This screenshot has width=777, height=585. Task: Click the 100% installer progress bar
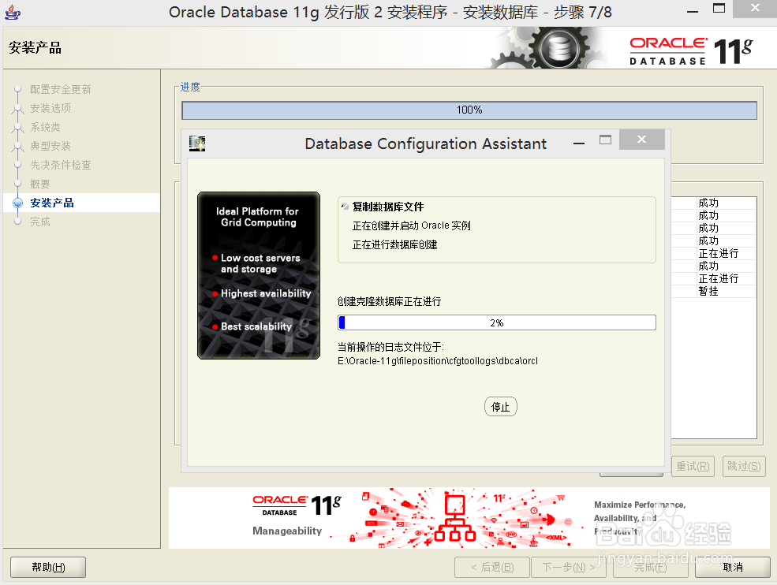(x=469, y=110)
